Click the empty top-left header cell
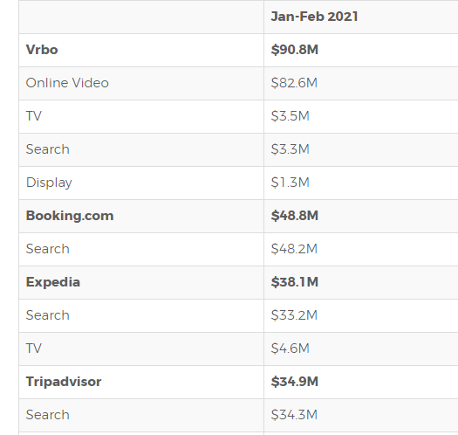 [141, 17]
